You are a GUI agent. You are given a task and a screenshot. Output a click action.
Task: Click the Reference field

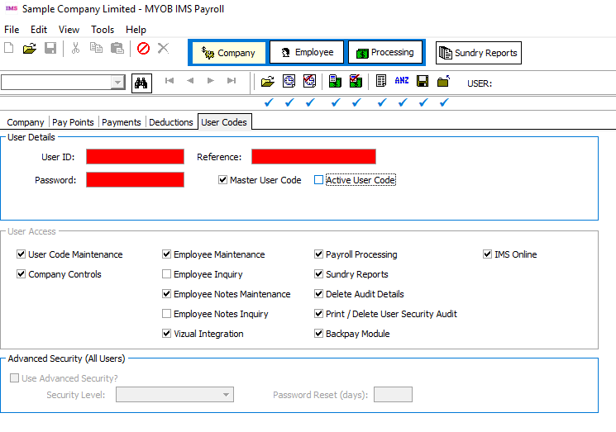coord(313,157)
